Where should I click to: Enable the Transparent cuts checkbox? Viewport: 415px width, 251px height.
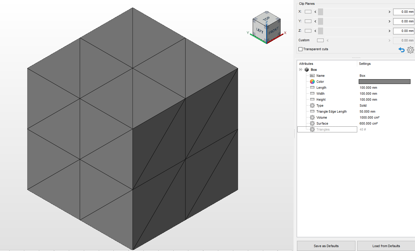[x=300, y=49]
